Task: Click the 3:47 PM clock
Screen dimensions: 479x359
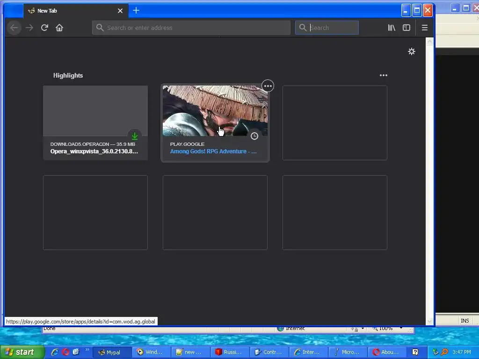Action: 462,352
